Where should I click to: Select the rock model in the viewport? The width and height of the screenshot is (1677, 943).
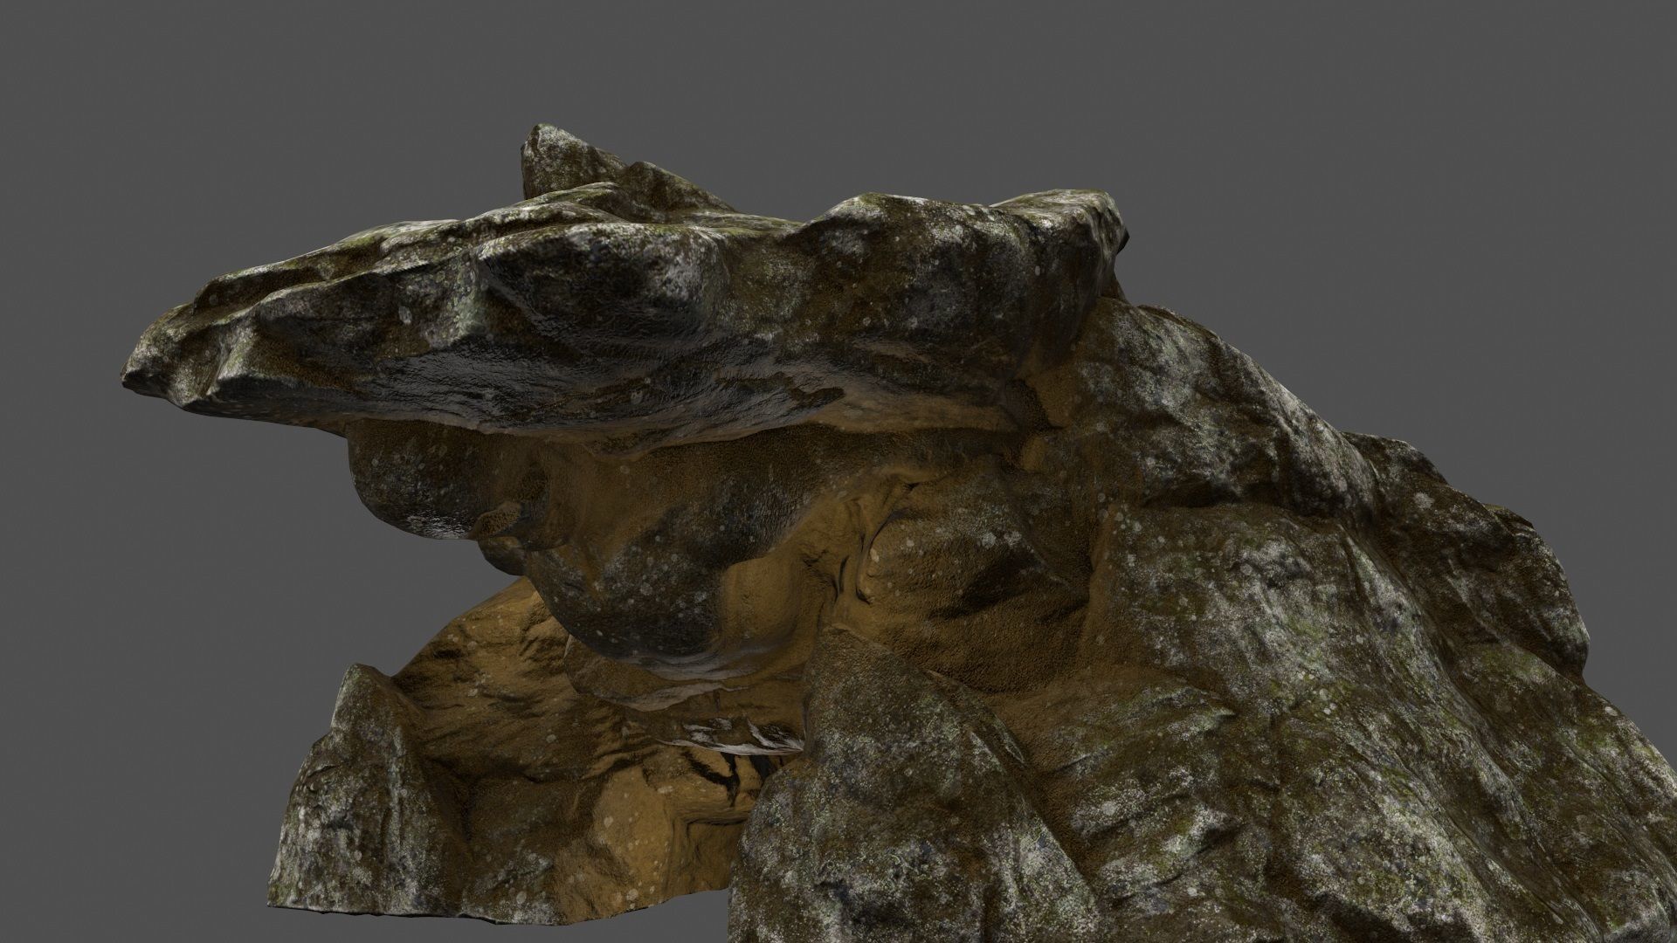[900, 533]
